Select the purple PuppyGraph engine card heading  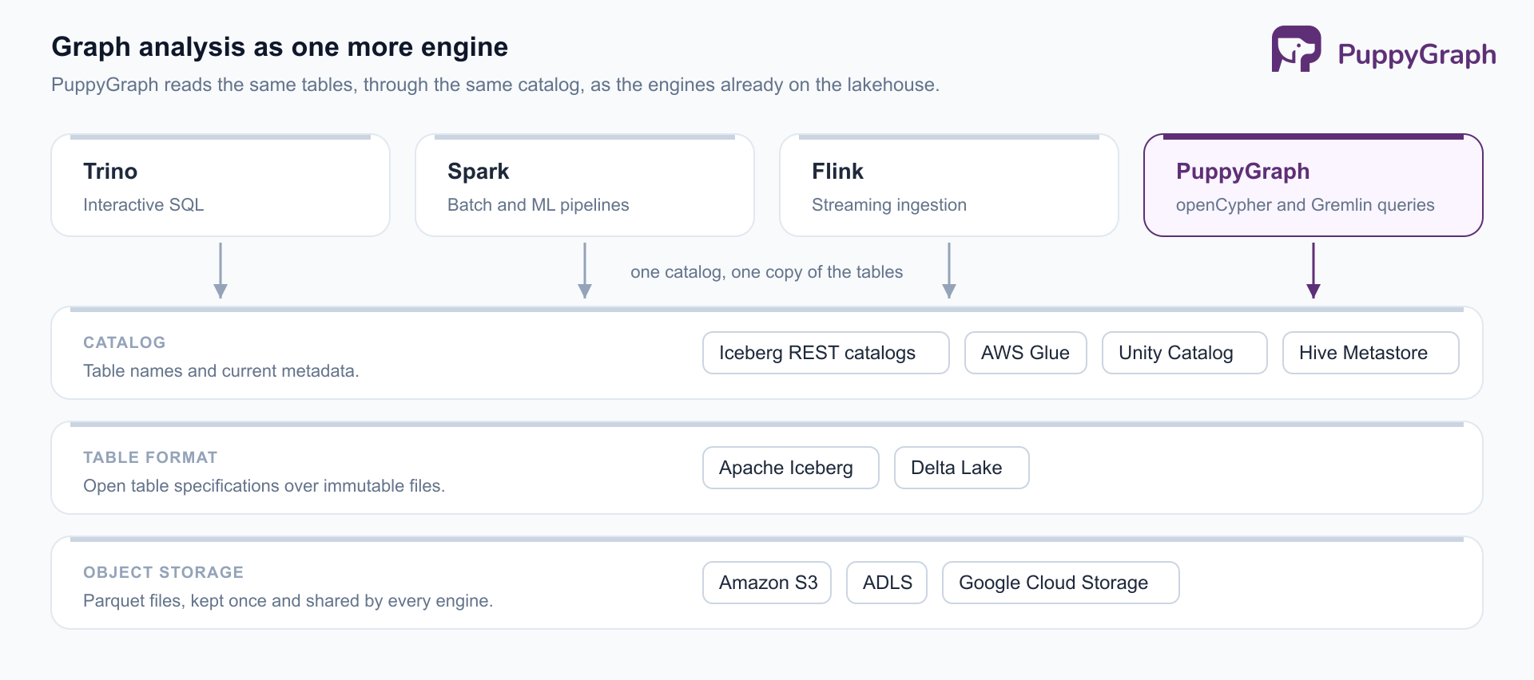coord(1243,172)
